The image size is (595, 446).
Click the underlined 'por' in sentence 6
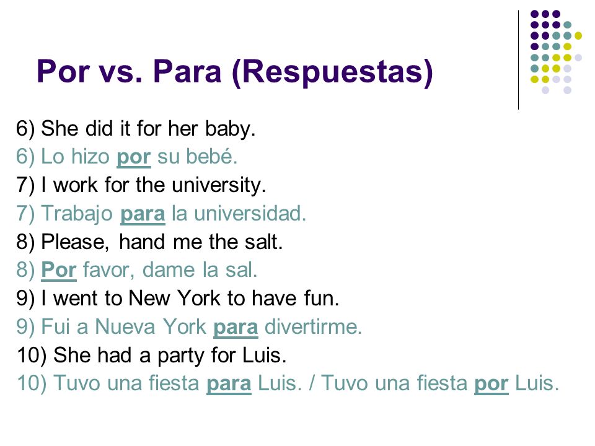point(134,157)
